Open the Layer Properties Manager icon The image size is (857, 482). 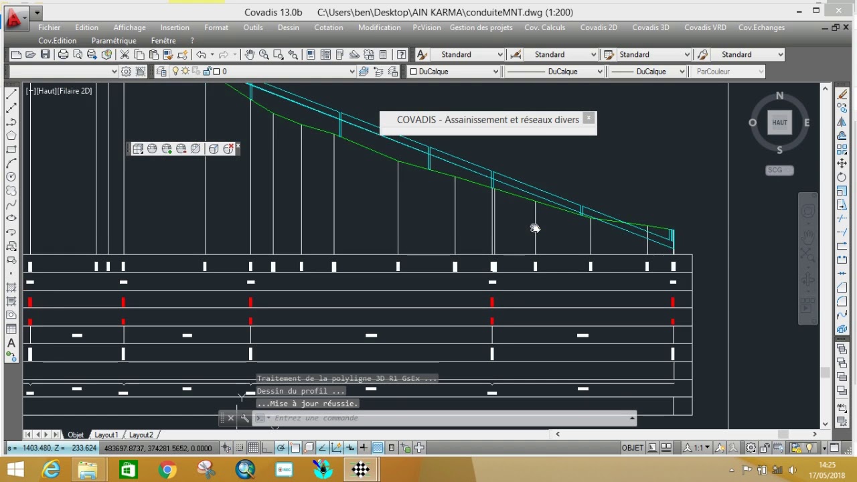(161, 72)
